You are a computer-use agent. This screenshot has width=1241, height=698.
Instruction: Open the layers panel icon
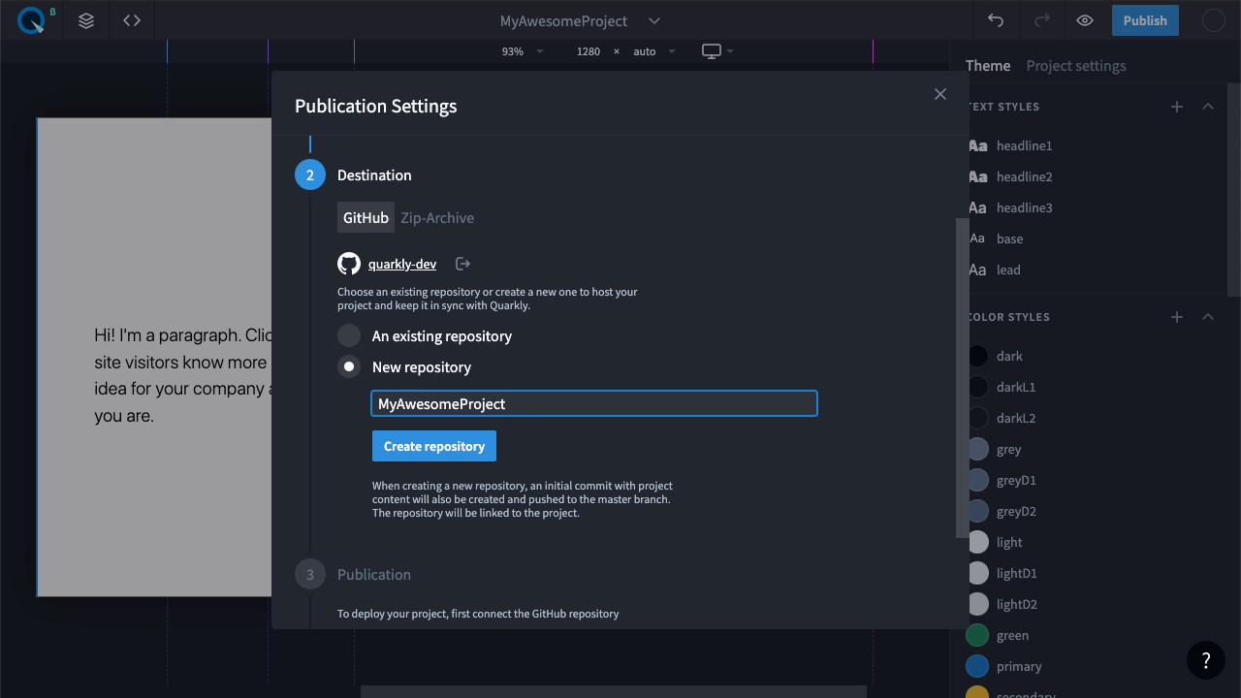pyautogui.click(x=86, y=20)
